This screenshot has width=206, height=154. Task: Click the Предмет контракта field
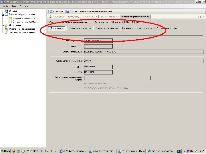point(144,52)
